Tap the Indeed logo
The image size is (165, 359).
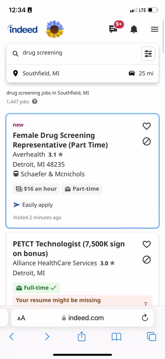tap(23, 29)
